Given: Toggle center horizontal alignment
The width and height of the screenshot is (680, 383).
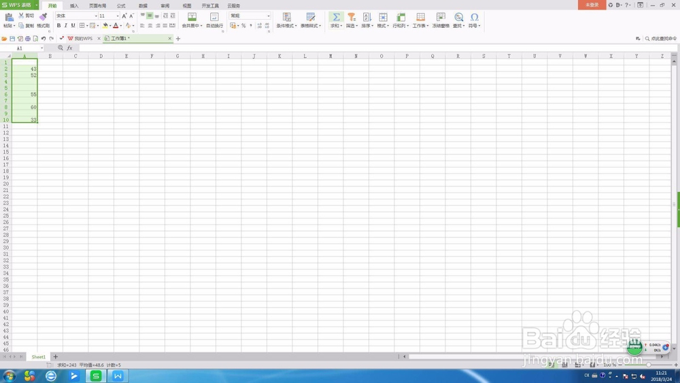Looking at the screenshot, I should pyautogui.click(x=150, y=26).
